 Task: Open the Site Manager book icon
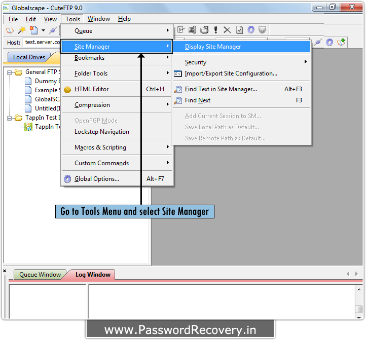[x=10, y=30]
